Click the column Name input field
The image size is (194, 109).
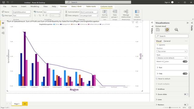pyautogui.click(x=22, y=12)
